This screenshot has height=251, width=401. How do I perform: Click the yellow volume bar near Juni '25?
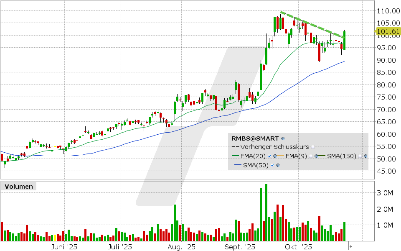coord(55,237)
